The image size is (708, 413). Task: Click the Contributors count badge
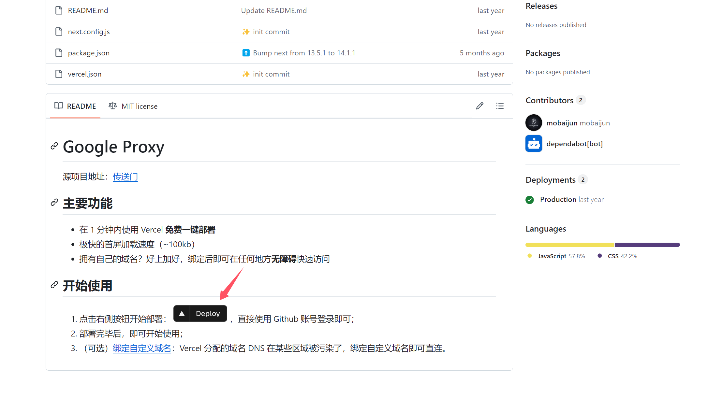click(x=581, y=100)
